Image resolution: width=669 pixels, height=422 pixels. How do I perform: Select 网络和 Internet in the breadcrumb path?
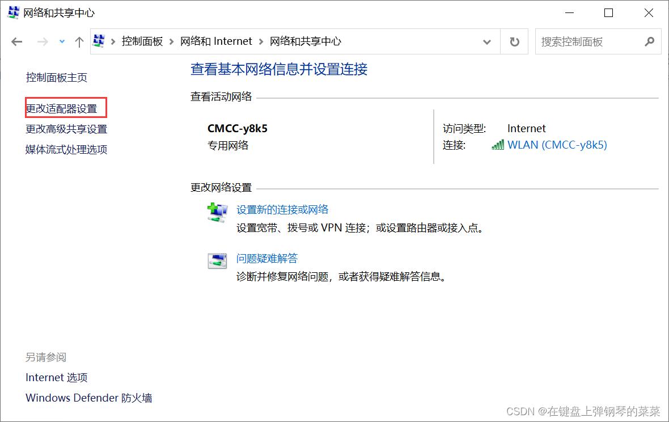(215, 41)
